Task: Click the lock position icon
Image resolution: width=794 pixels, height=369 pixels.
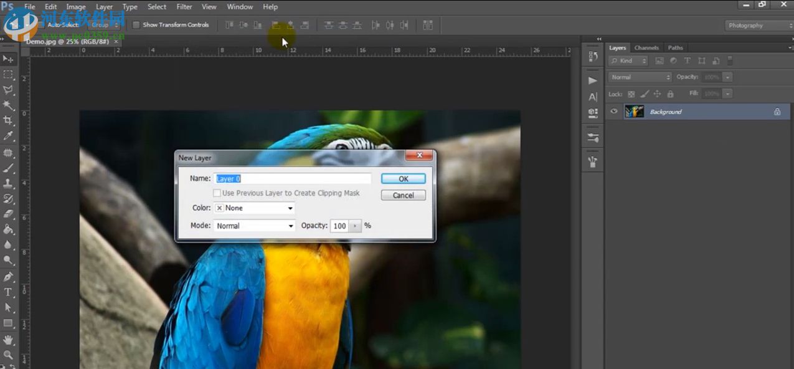Action: click(657, 93)
